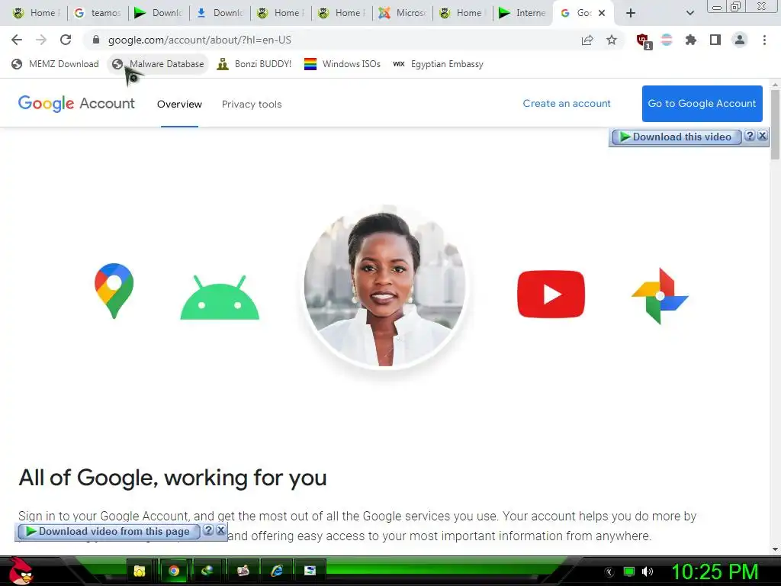The width and height of the screenshot is (781, 586).
Task: Open the uBlock Origin extension icon
Action: coord(644,41)
